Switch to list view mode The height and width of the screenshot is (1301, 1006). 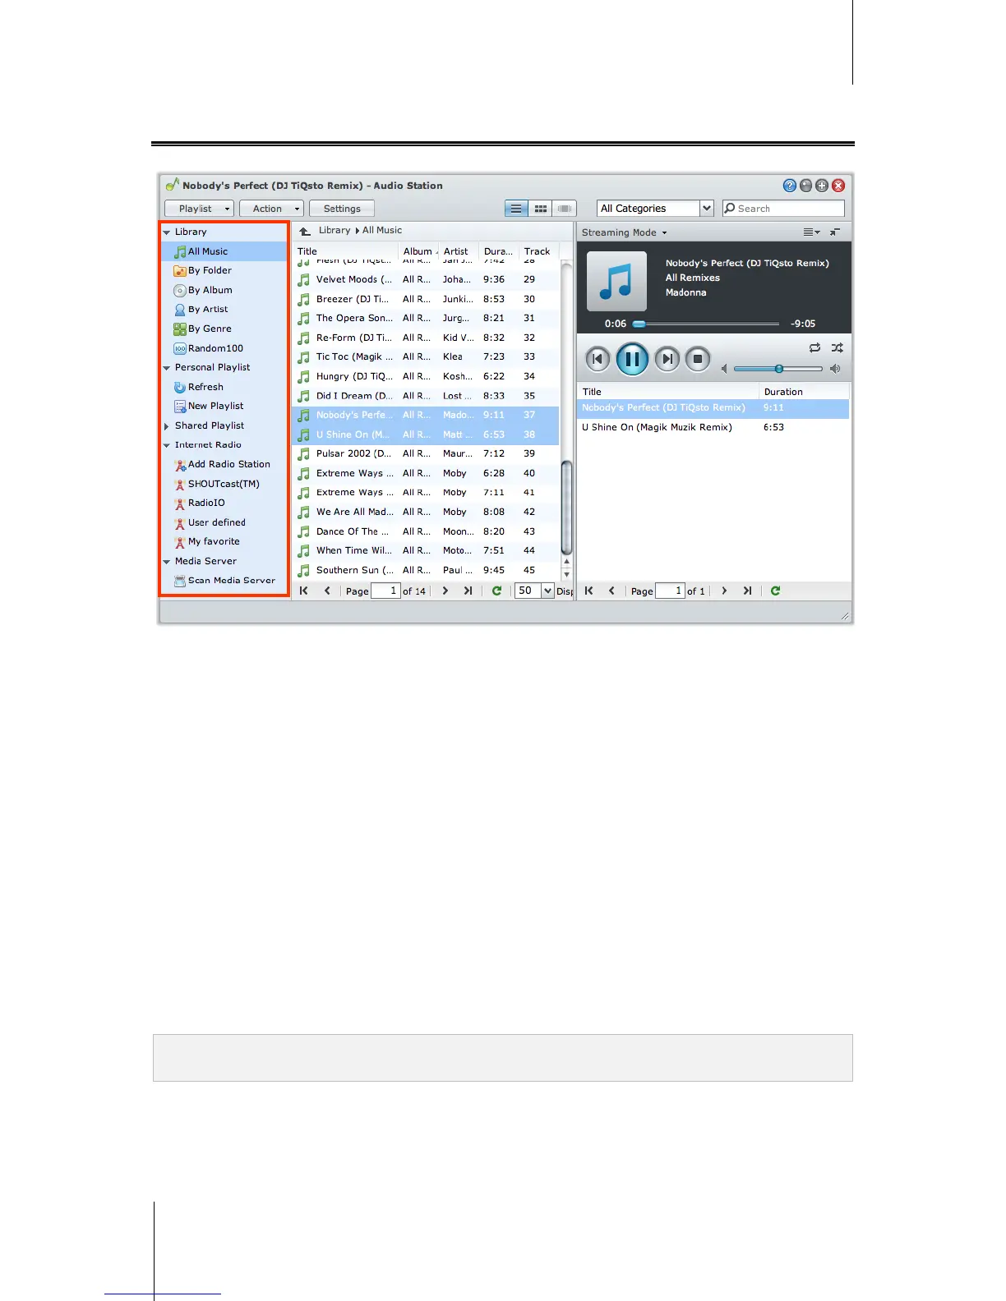[x=516, y=209]
